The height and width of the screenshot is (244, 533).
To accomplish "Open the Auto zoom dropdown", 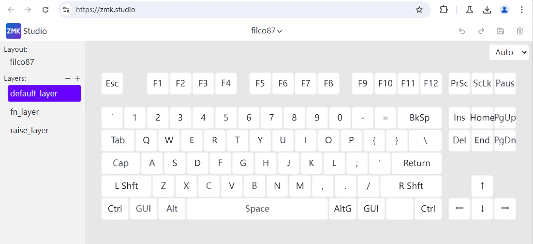I will (x=509, y=52).
